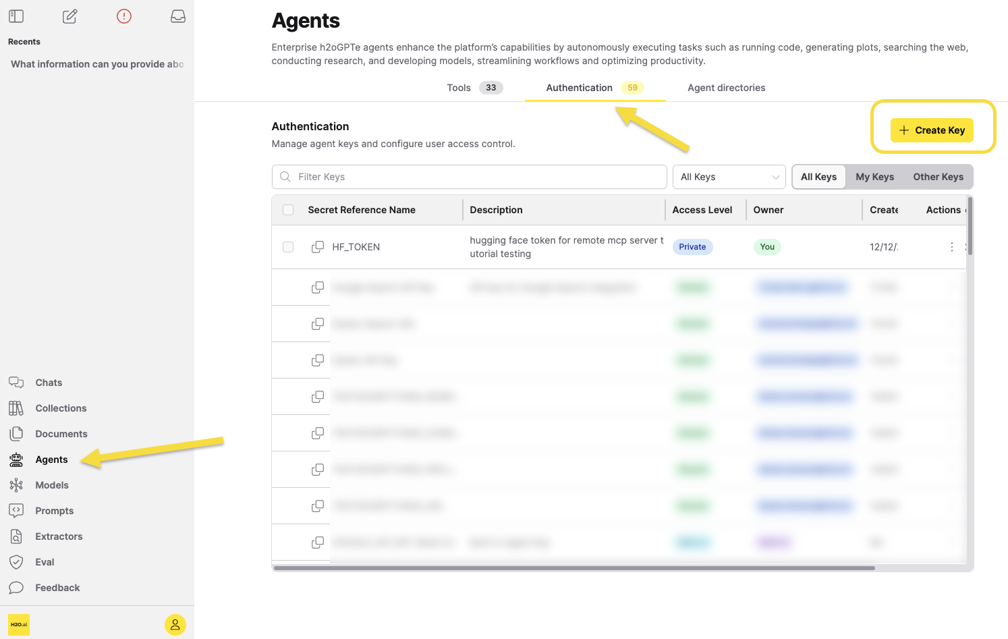Switch to the Other Keys filter

pos(938,177)
